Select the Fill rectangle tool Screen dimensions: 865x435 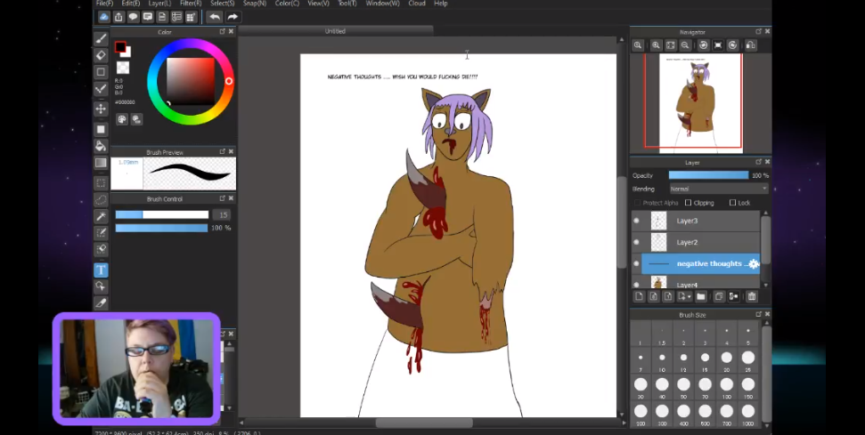[101, 129]
